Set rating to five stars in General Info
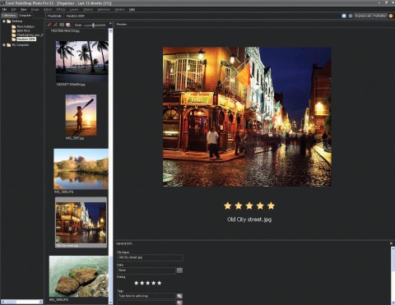 pos(160,283)
